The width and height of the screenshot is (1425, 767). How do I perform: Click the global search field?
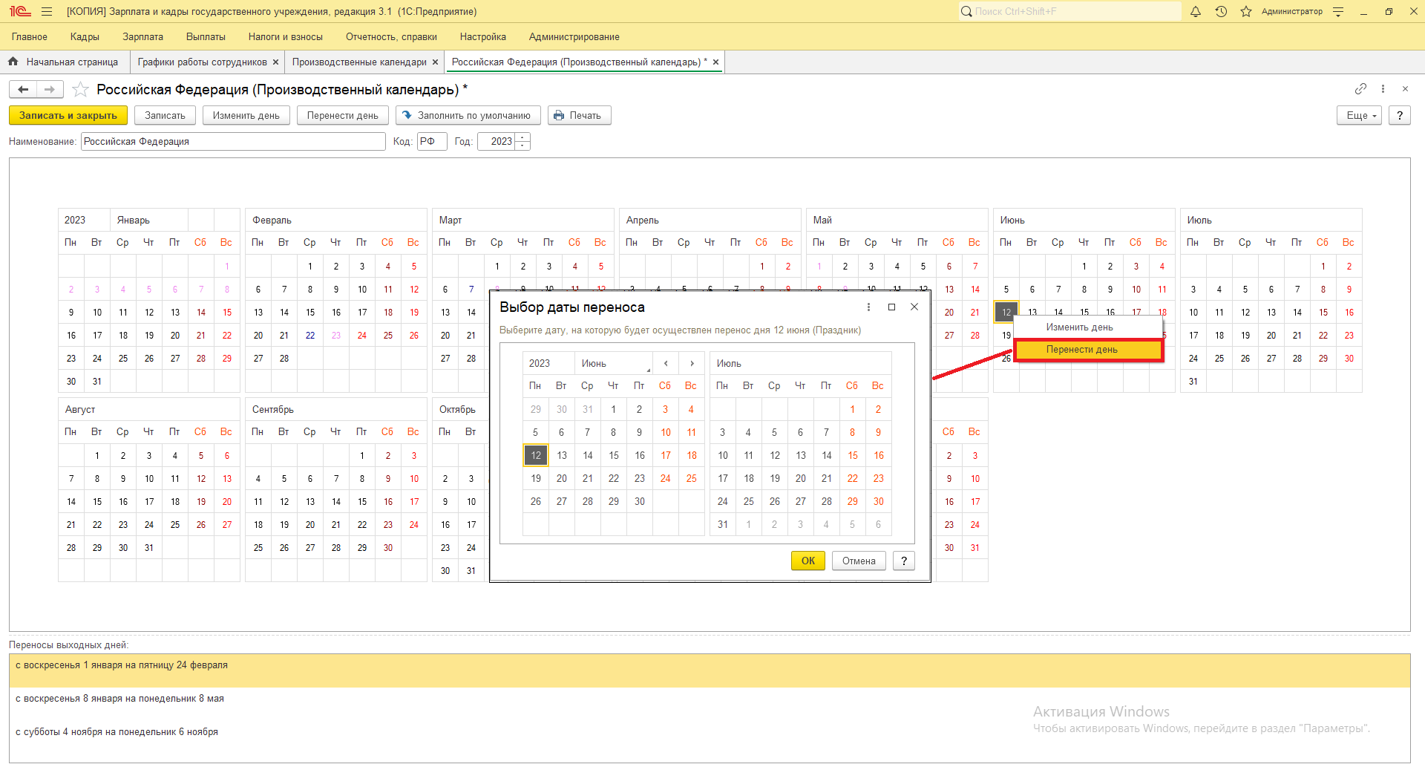[1069, 11]
